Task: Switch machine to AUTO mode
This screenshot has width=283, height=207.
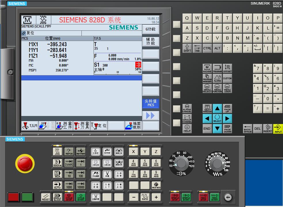Action: [x=57, y=185]
